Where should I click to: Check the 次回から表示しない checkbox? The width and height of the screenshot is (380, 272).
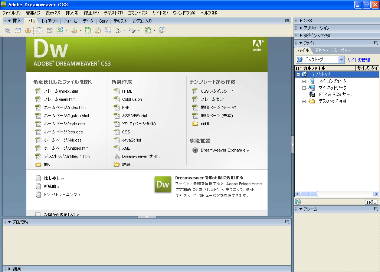point(38,215)
